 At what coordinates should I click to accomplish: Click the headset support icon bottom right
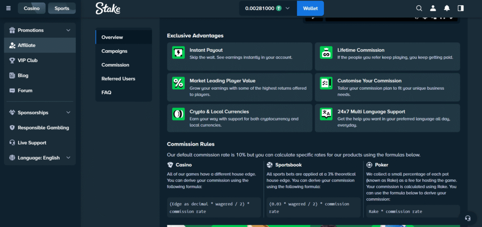467,218
